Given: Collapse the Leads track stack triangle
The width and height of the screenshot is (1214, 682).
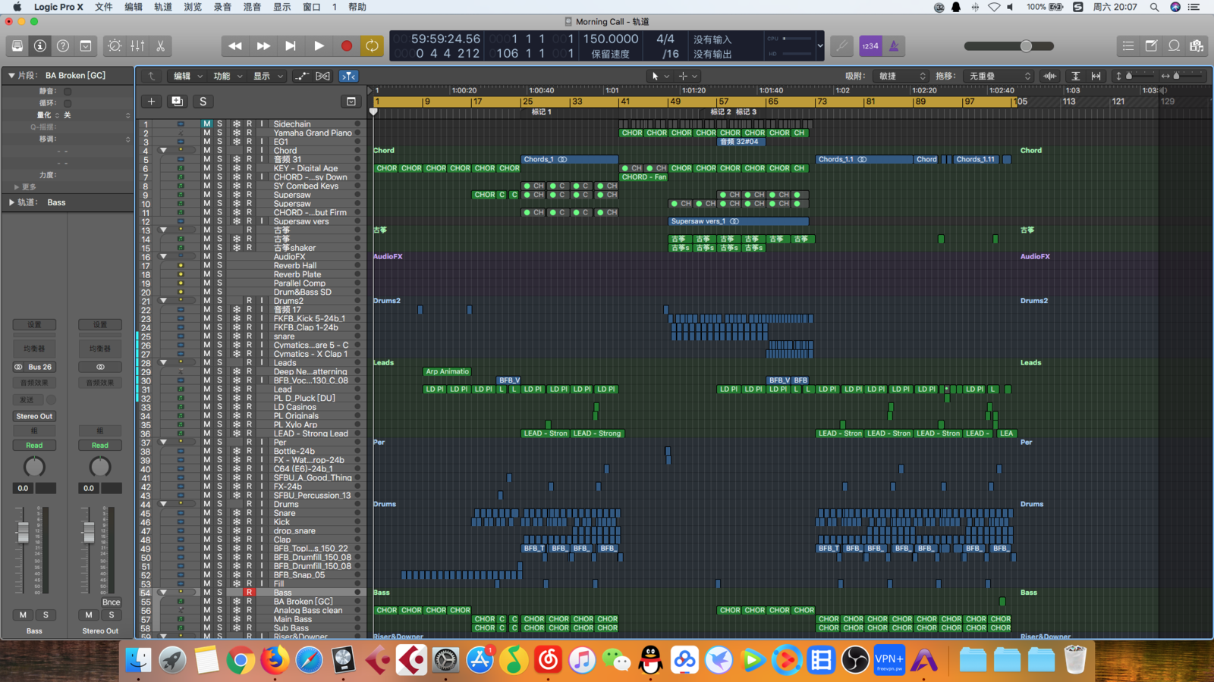Looking at the screenshot, I should [162, 363].
